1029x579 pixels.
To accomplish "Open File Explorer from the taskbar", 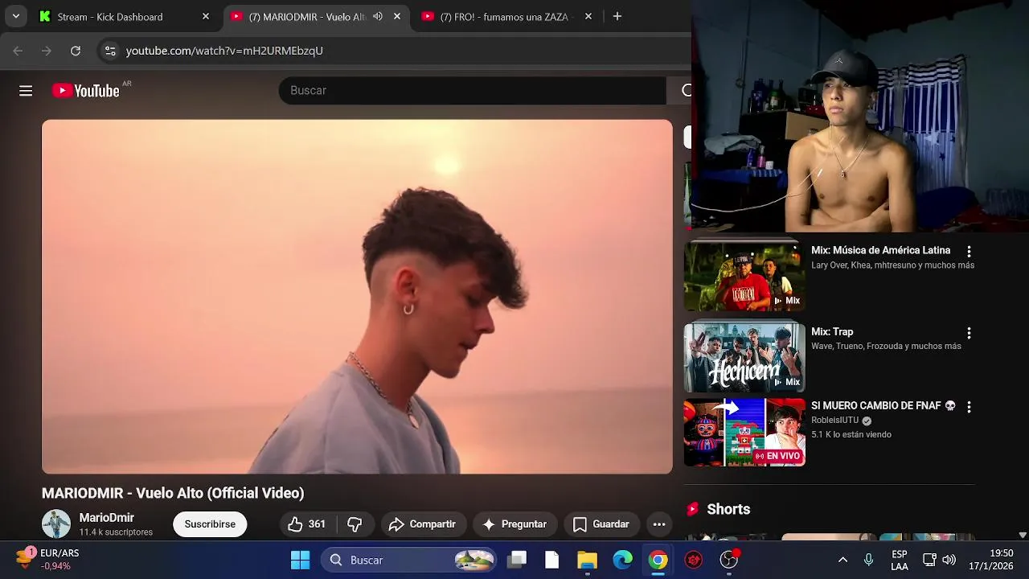I will [x=588, y=560].
